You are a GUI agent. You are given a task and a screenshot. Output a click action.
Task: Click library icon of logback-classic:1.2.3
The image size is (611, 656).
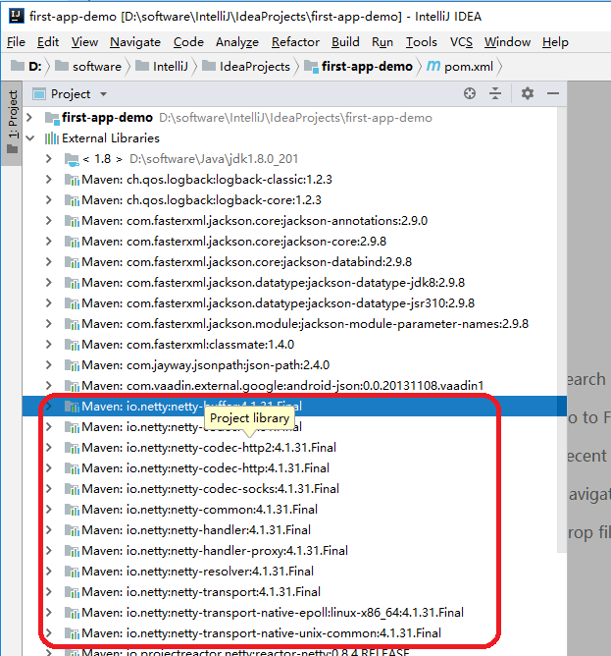click(x=72, y=180)
